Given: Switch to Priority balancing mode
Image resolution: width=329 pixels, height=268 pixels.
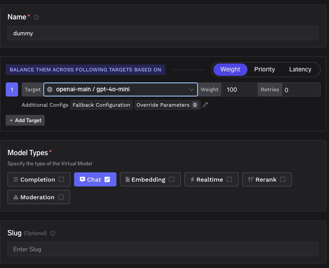Looking at the screenshot, I should click(264, 69).
